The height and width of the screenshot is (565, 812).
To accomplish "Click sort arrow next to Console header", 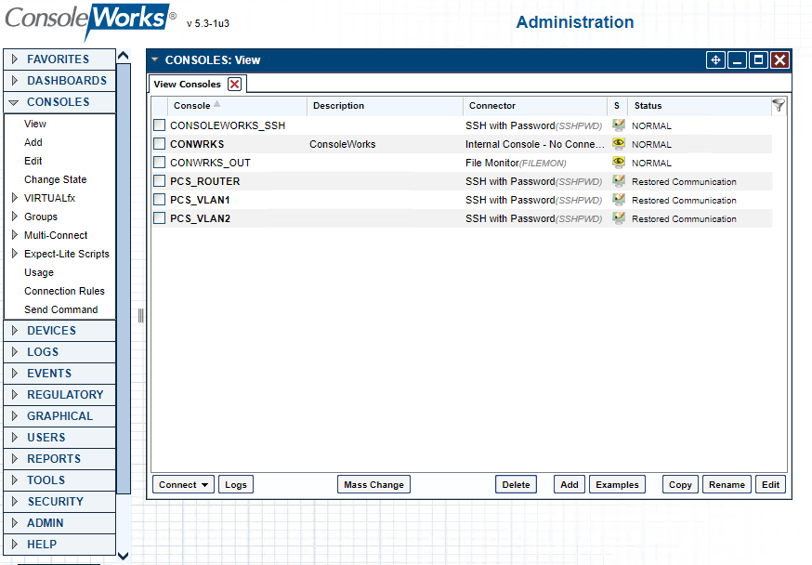I will point(217,104).
